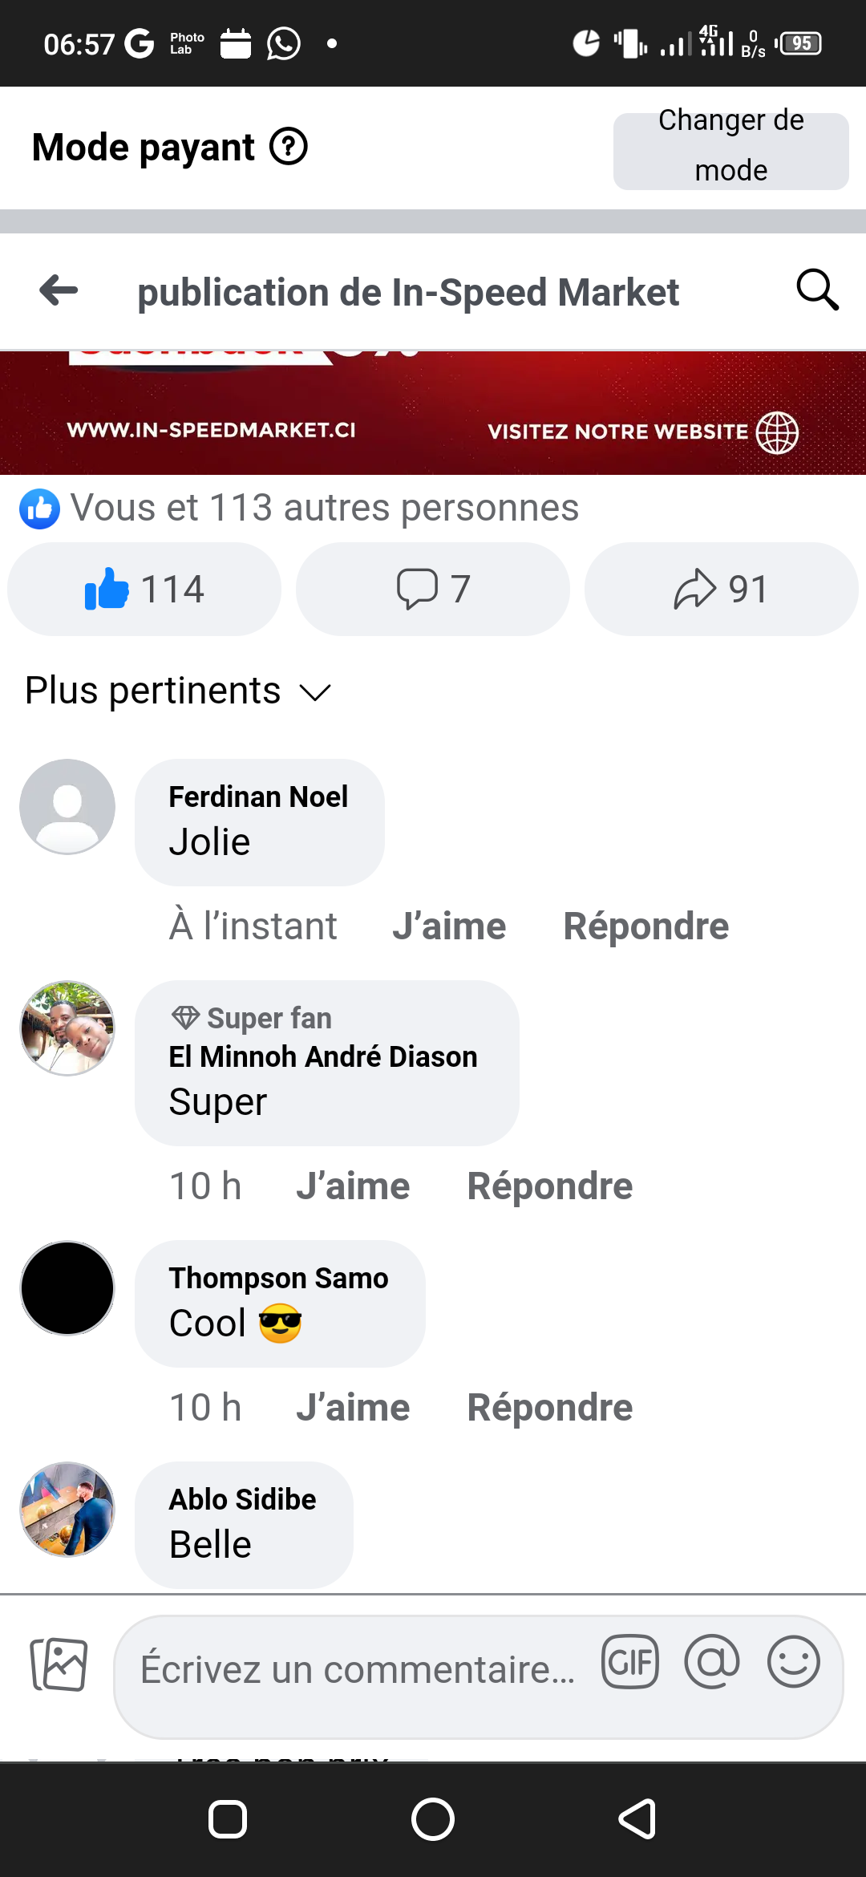Like Thompson Samo's comment
Viewport: 866px width, 1877px height.
(x=353, y=1408)
